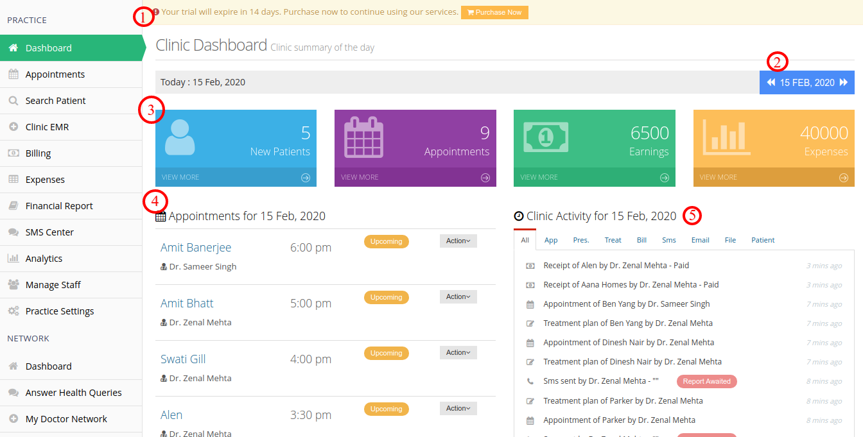Open patient Amit Bhatt link
863x437 pixels.
pyautogui.click(x=187, y=304)
